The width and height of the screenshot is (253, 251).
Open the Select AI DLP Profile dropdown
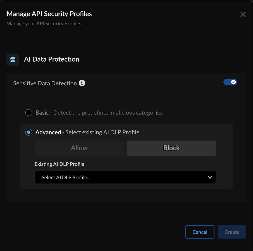[125, 177]
